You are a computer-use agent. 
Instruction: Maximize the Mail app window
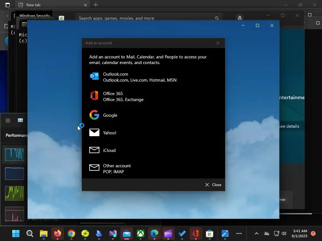tap(257, 25)
